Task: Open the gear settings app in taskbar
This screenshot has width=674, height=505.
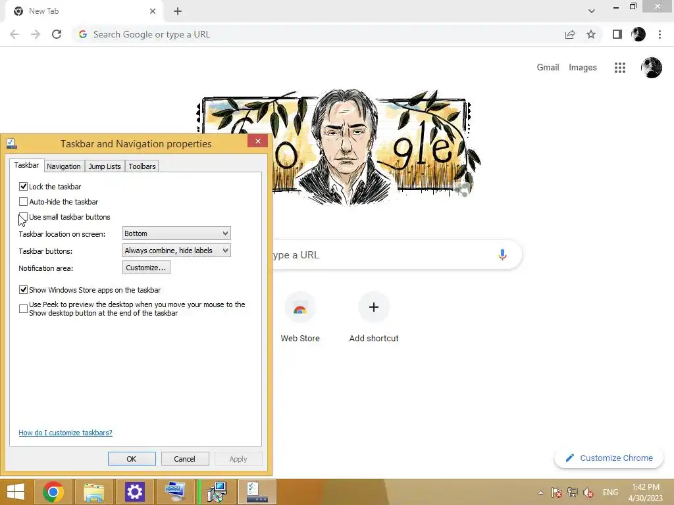Action: tap(134, 492)
